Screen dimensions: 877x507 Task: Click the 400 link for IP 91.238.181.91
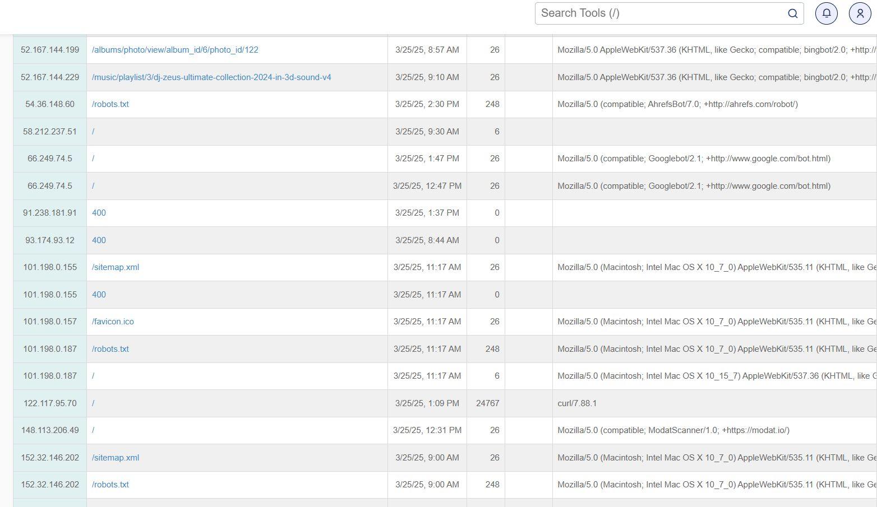tap(99, 213)
